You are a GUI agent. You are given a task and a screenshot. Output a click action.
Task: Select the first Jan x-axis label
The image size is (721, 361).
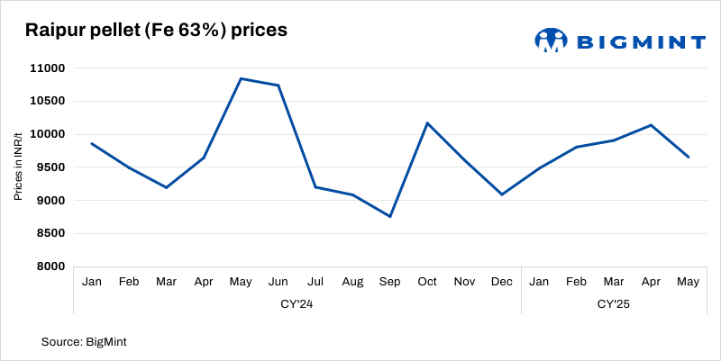(92, 282)
